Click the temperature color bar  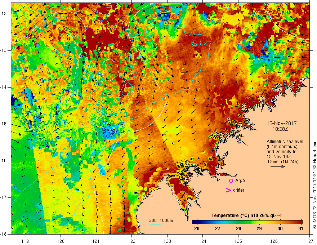247,222
